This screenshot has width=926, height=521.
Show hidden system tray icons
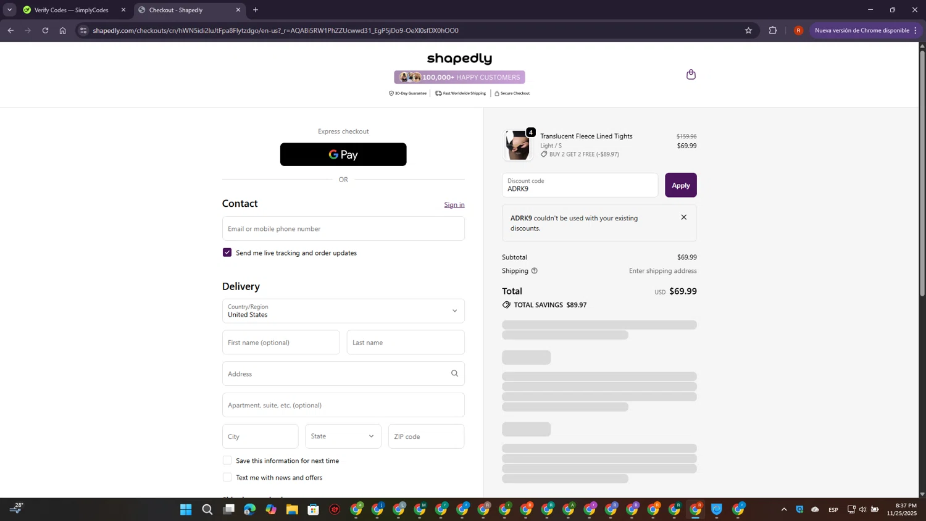784,509
